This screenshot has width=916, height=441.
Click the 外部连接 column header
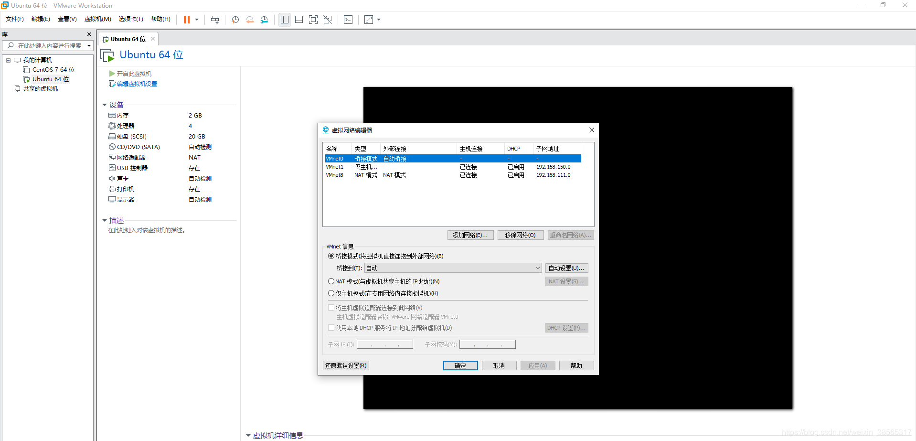(x=418, y=149)
